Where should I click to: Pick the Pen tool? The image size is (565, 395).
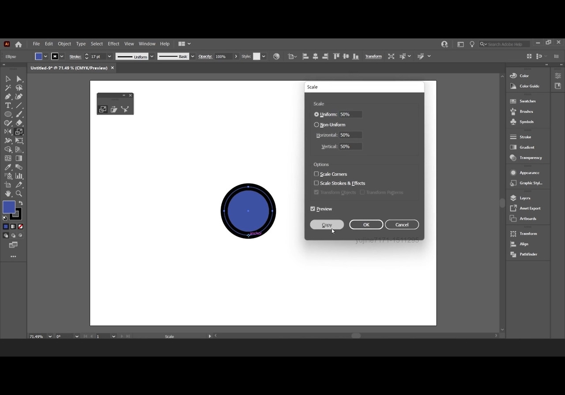pyautogui.click(x=8, y=96)
